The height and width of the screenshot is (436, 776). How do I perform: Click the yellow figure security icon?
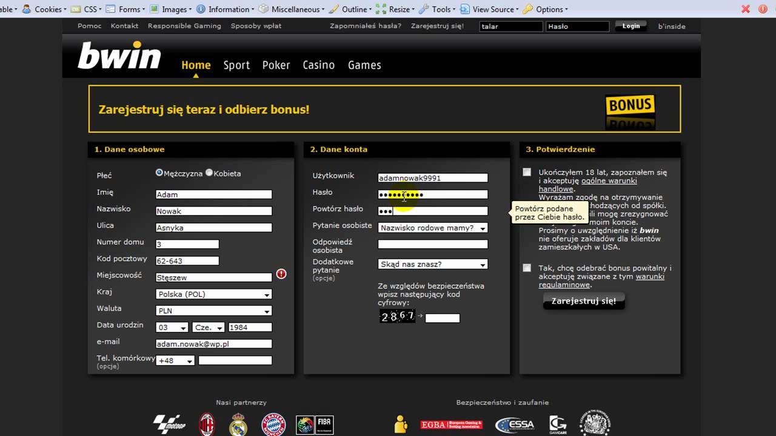(x=401, y=424)
